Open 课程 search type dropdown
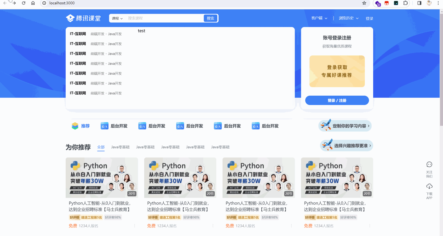 point(117,18)
